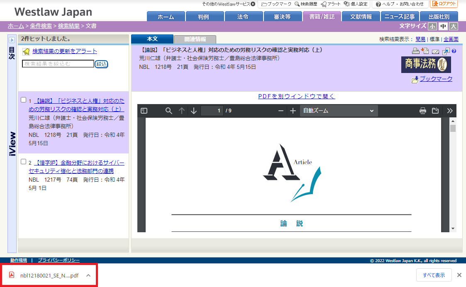
Task: Click 条件検索 breadcrumb link
Action: tap(41, 26)
